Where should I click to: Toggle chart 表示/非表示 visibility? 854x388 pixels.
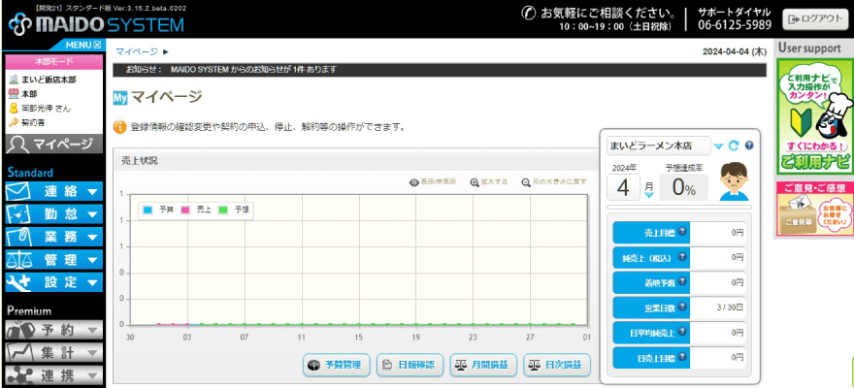(x=433, y=181)
